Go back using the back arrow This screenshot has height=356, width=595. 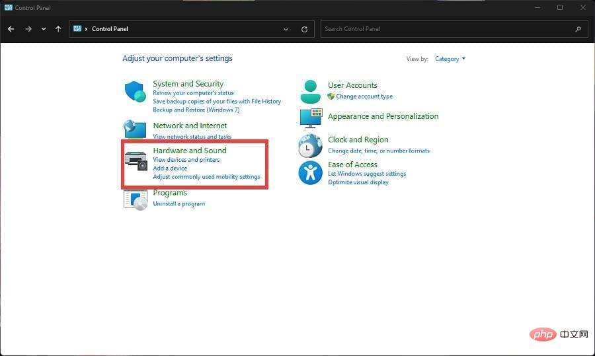coord(11,29)
